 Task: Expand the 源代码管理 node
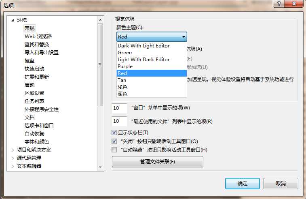click(13, 158)
